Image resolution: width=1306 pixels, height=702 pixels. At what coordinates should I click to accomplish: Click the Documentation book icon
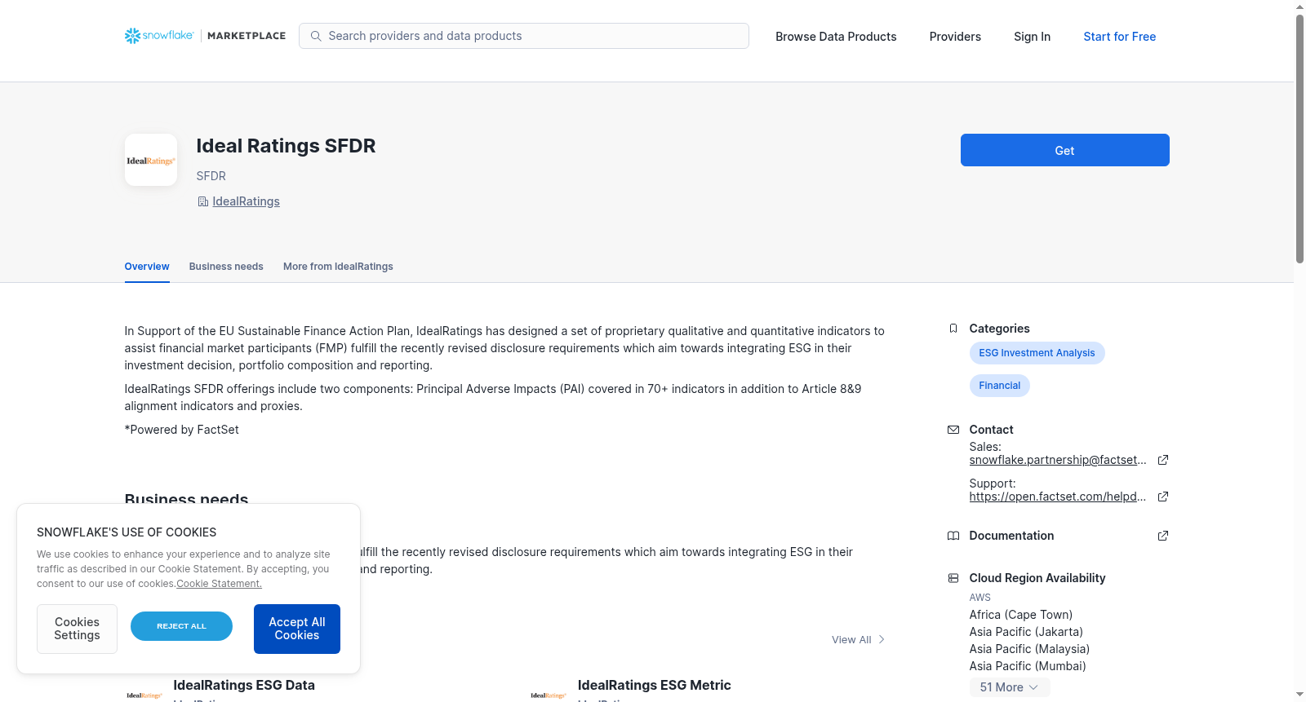coord(953,536)
